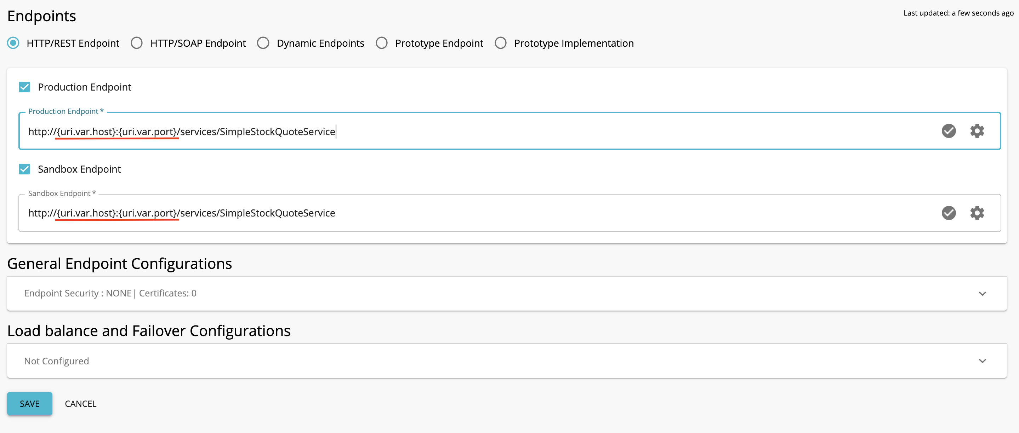Viewport: 1019px width, 433px height.
Task: Click the SAVE button
Action: [x=30, y=403]
